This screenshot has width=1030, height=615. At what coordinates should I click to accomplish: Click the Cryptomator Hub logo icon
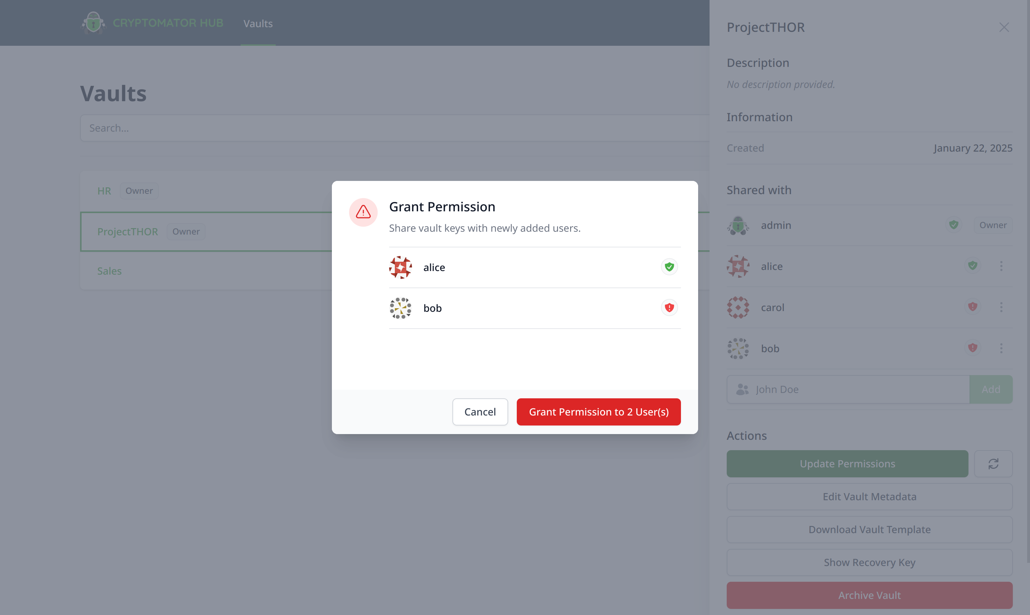93,23
